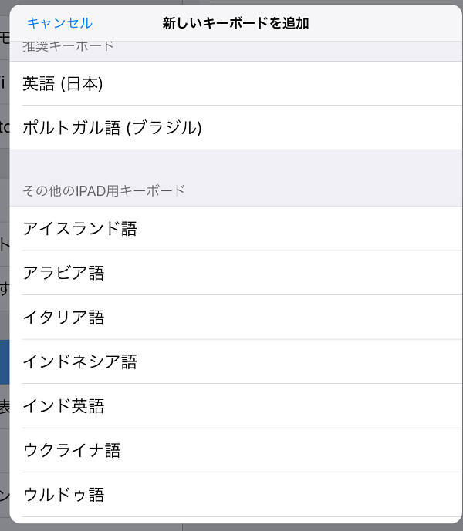This screenshot has width=463, height=531.
Task: Pick the アラビア語 keyboard
Action: point(236,273)
